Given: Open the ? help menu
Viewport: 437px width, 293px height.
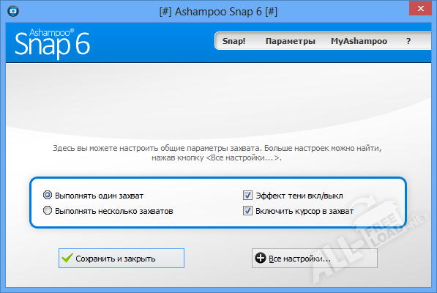Looking at the screenshot, I should point(408,41).
